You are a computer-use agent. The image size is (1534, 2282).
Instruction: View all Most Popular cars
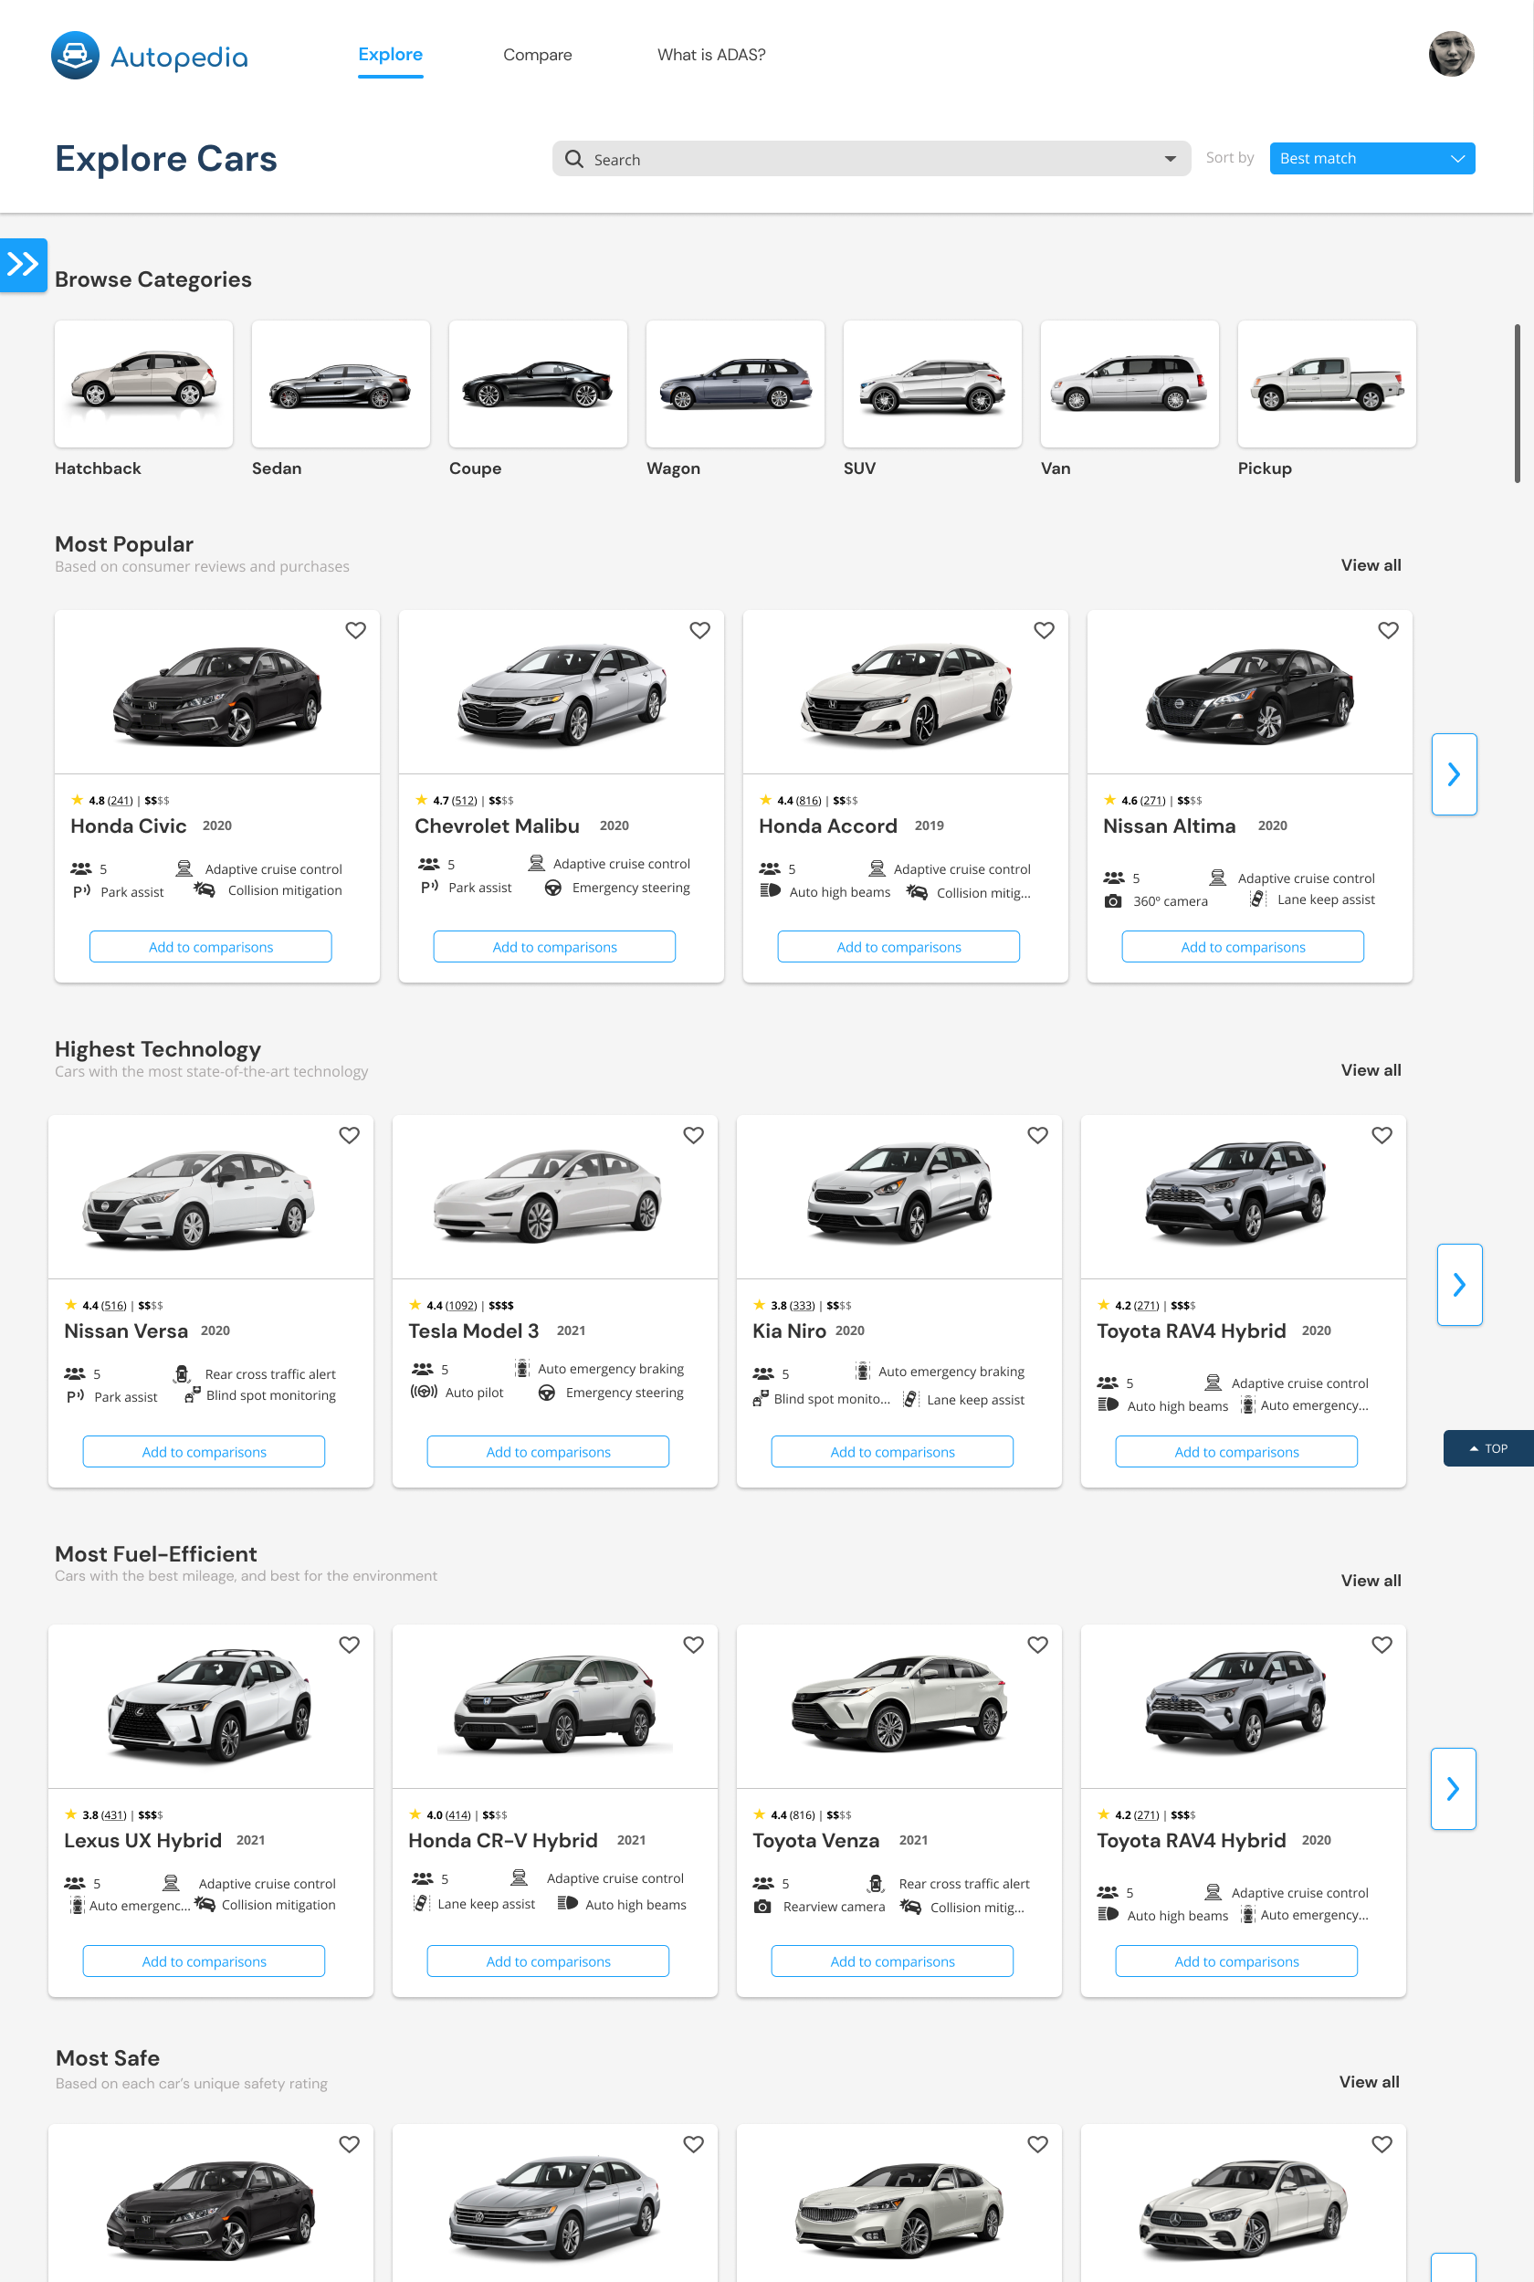coord(1371,565)
